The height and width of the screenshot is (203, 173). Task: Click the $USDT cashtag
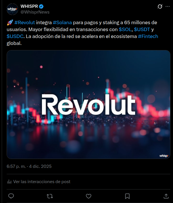142,29
